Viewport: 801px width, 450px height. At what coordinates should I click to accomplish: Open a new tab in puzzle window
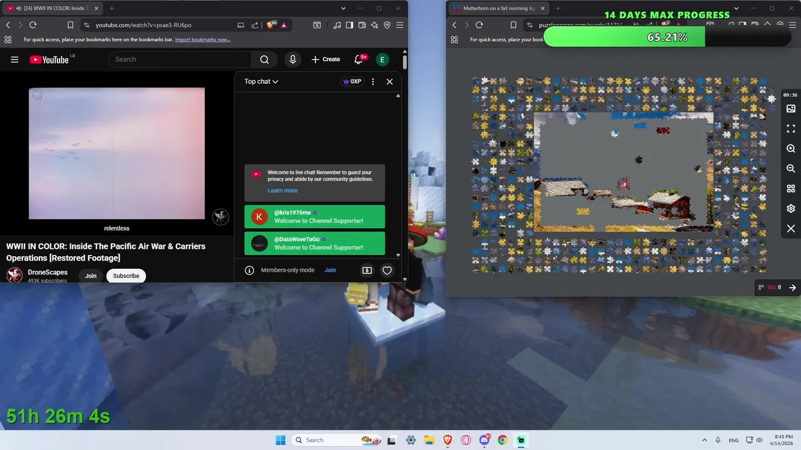click(x=558, y=8)
